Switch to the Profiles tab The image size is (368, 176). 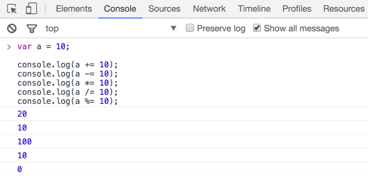pyautogui.click(x=297, y=9)
